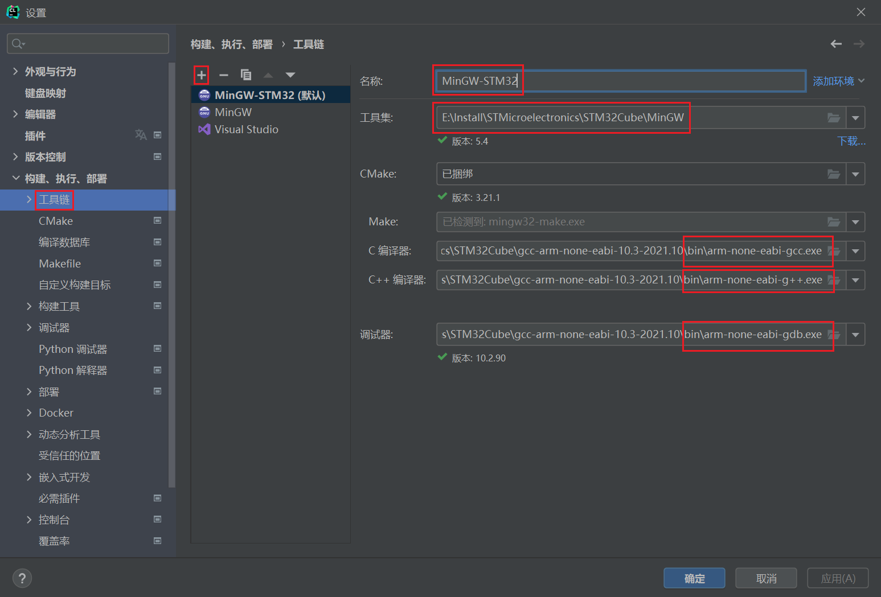This screenshot has width=881, height=597.
Task: Click 确定 button
Action: coord(694,578)
